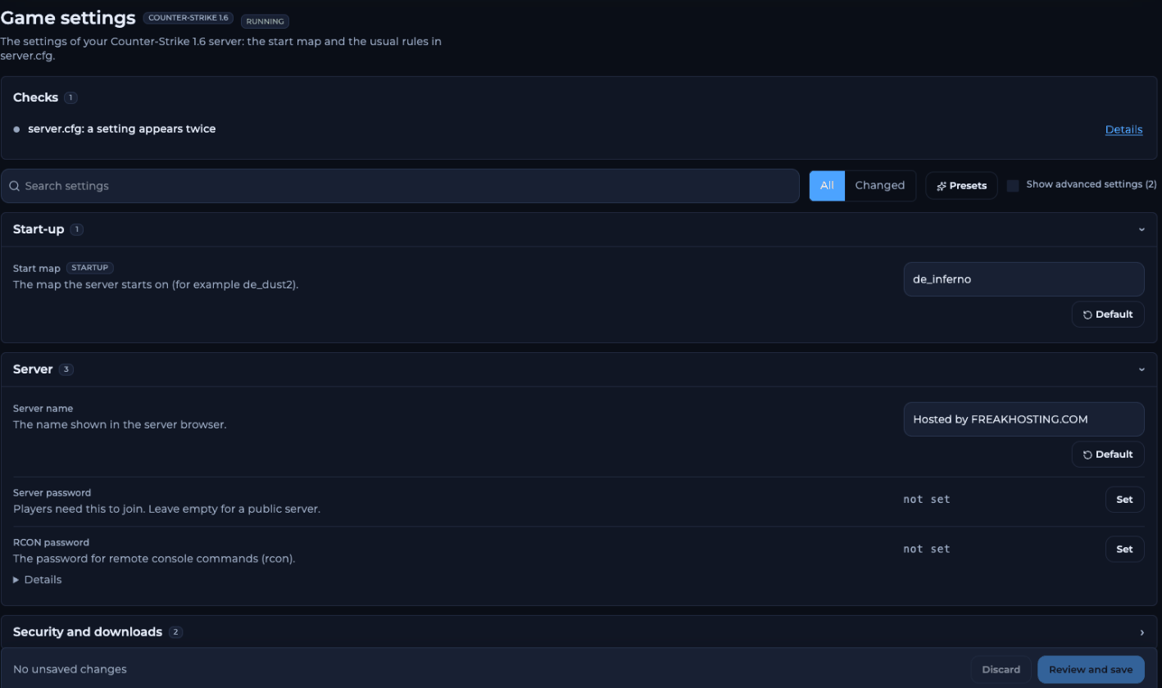Screen dimensions: 1162x688
Task: Select the All filter tab
Action: pyautogui.click(x=827, y=185)
